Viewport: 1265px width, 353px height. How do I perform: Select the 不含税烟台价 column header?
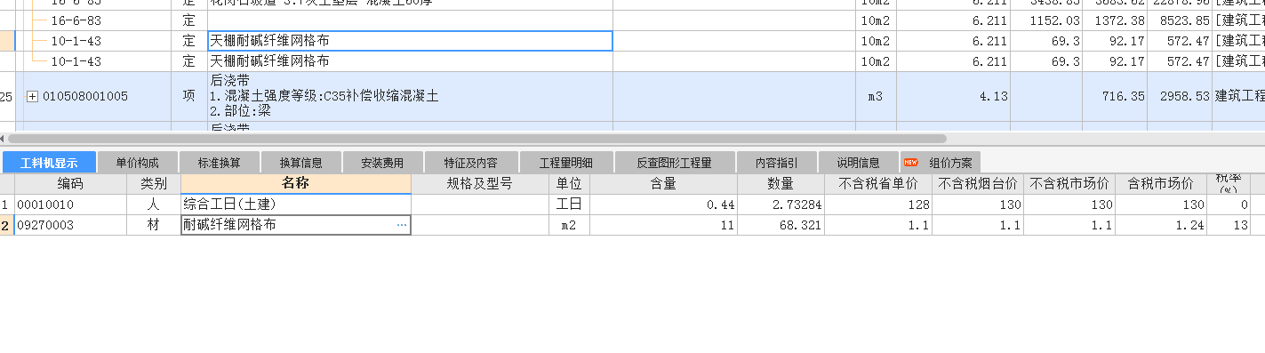978,184
